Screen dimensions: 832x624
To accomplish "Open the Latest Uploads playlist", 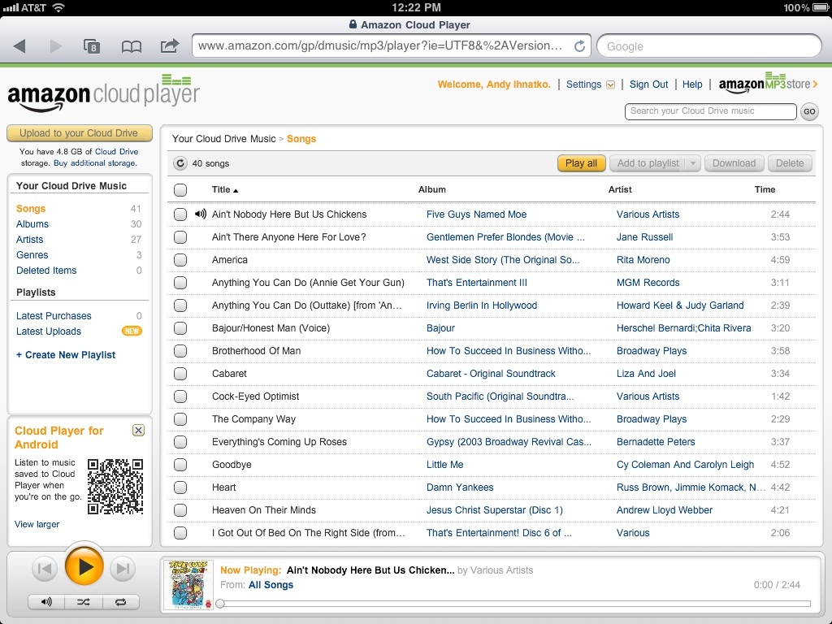I will (48, 331).
